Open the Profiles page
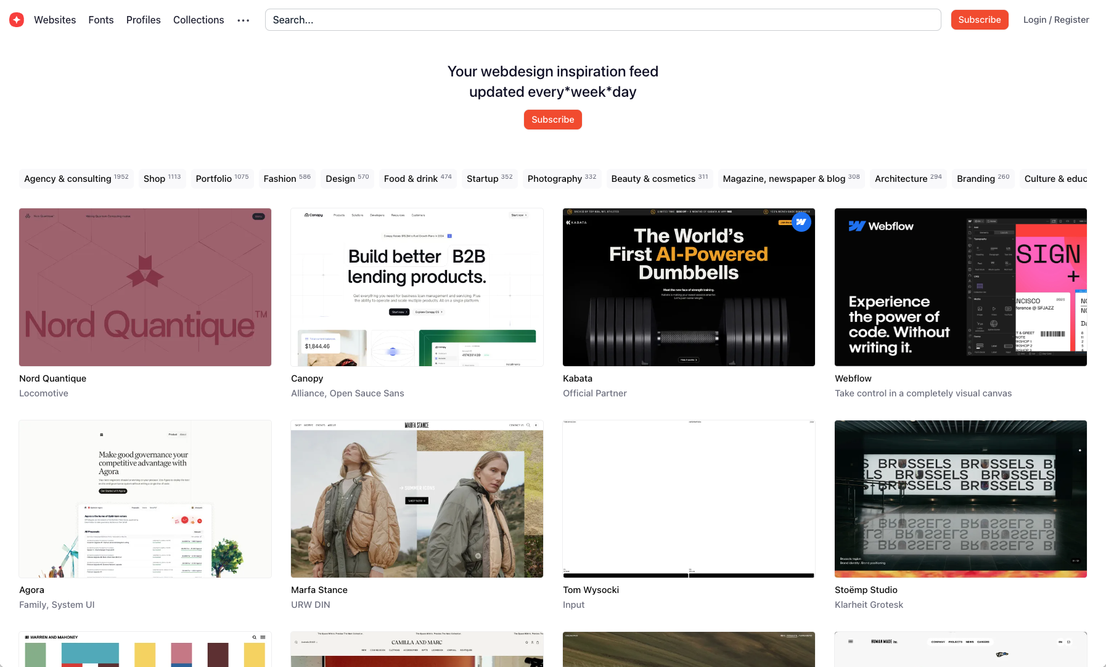Viewport: 1106px width, 667px height. 143,20
